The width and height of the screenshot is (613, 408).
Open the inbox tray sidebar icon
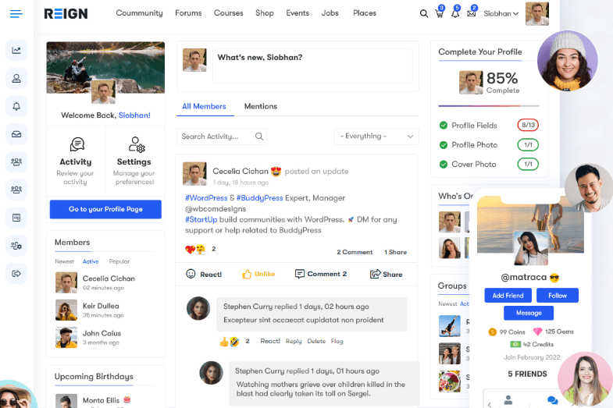tap(16, 134)
